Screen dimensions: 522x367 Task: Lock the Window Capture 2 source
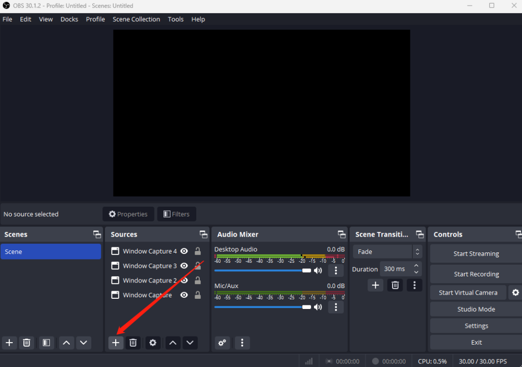pyautogui.click(x=198, y=280)
